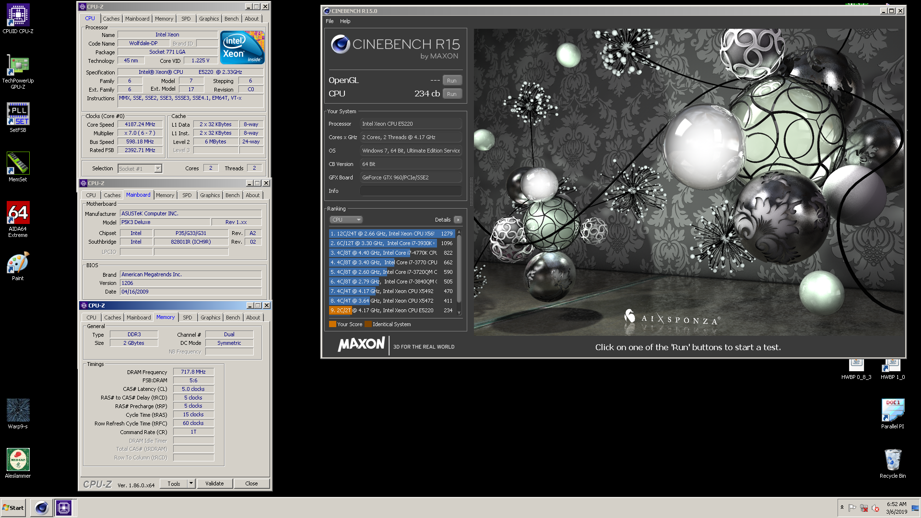Click the 4187.24 MHz core speed value

point(140,124)
